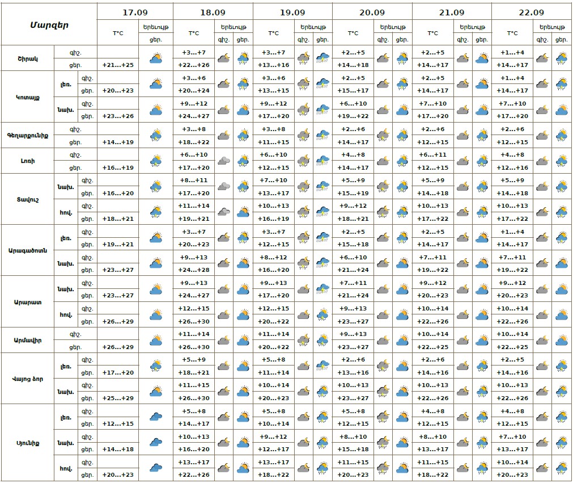Click Gegharkunik's night weather icon for 20.09
Image resolution: width=573 pixels, height=483 pixels.
pyautogui.click(x=383, y=135)
